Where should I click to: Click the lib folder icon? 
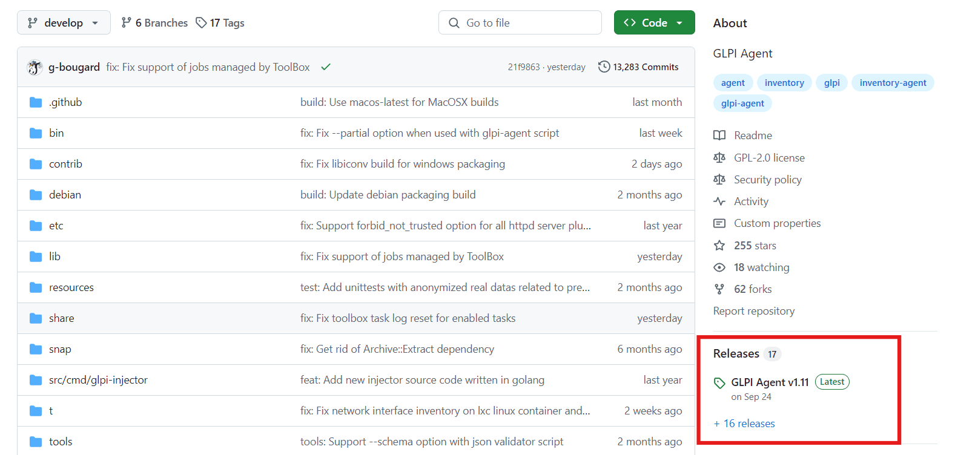click(36, 257)
